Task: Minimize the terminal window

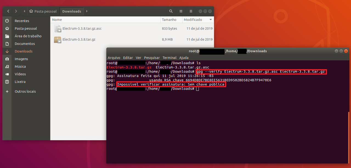Action: 336,51
